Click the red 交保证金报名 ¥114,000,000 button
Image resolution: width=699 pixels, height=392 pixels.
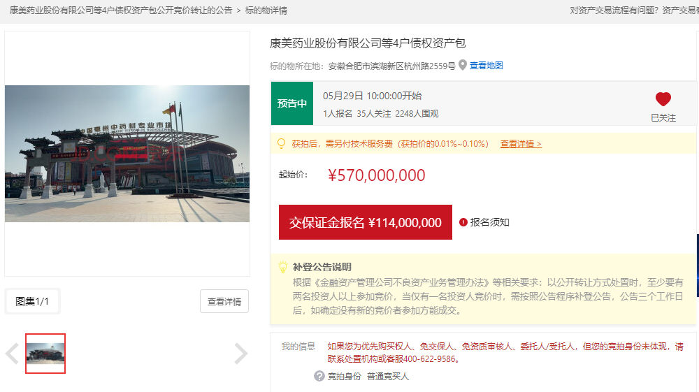point(365,222)
